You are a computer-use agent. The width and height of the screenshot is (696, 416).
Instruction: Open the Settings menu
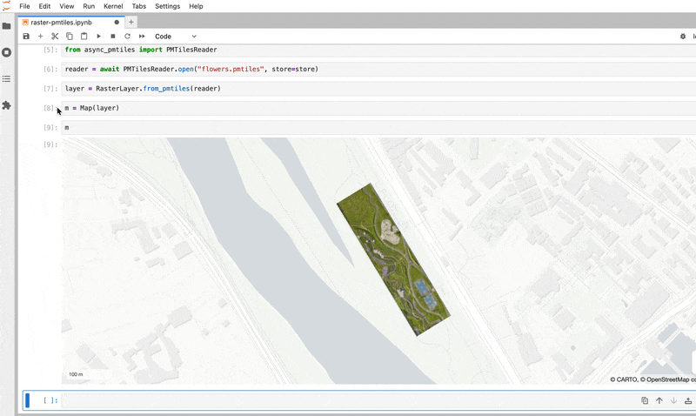point(167,6)
